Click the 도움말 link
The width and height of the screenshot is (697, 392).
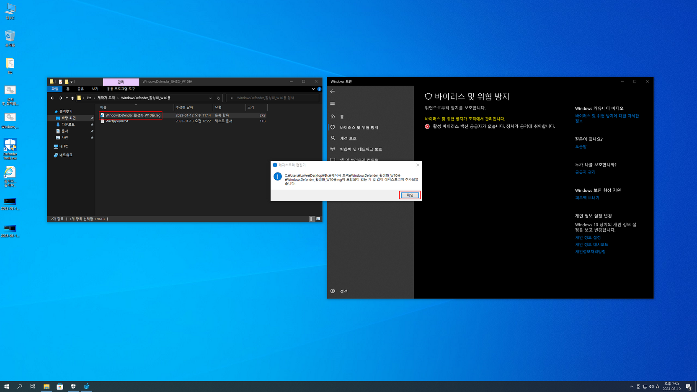click(x=581, y=147)
